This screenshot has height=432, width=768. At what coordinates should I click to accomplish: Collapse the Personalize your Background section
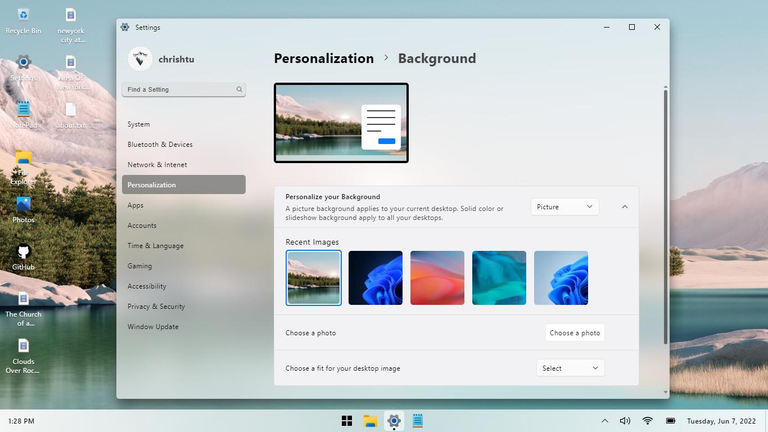(625, 207)
